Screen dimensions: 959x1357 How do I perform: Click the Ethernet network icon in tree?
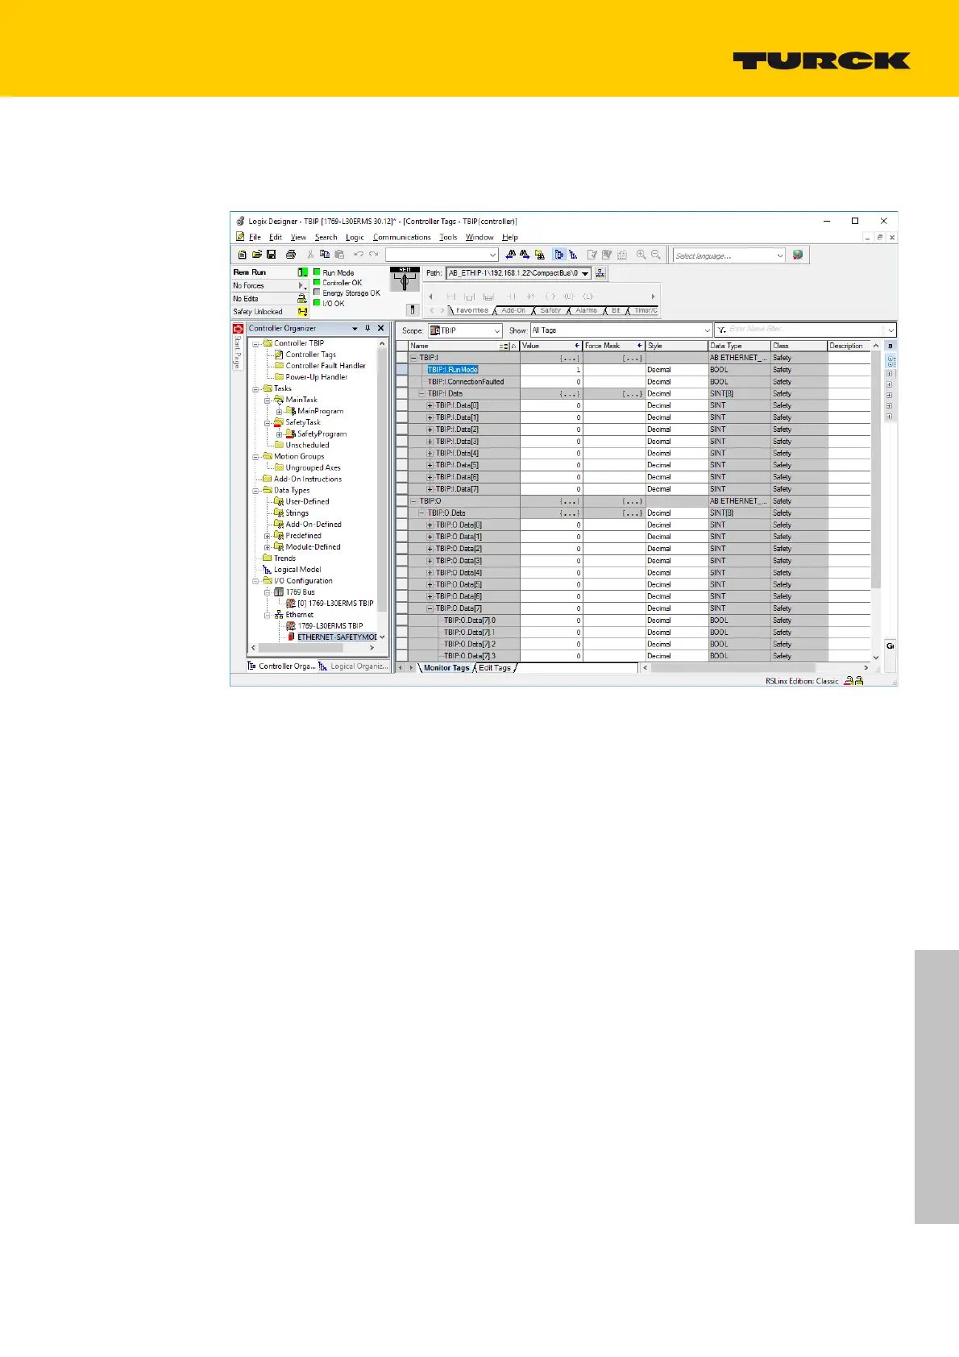coord(279,615)
